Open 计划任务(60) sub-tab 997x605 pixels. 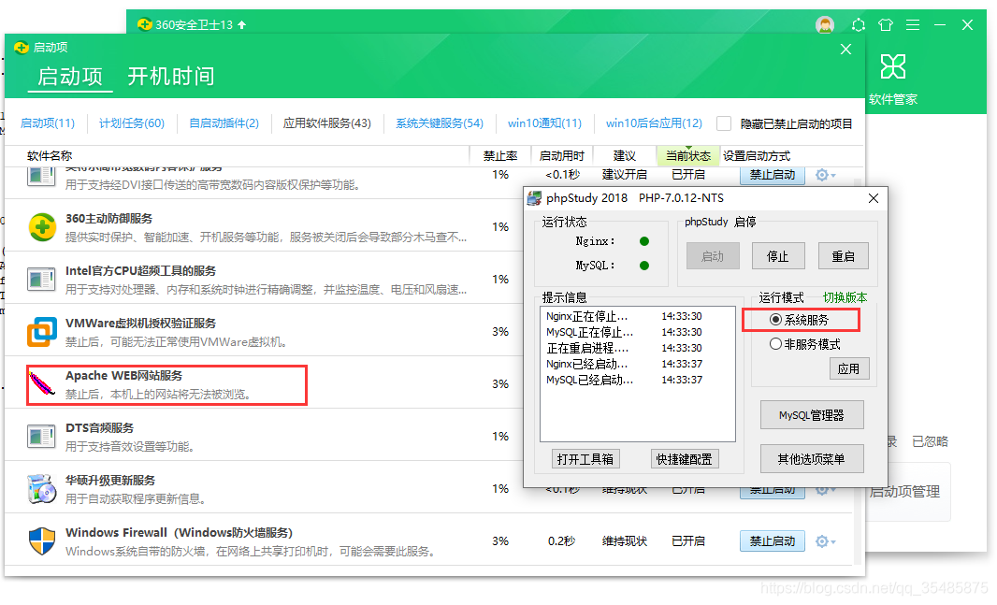click(x=132, y=123)
